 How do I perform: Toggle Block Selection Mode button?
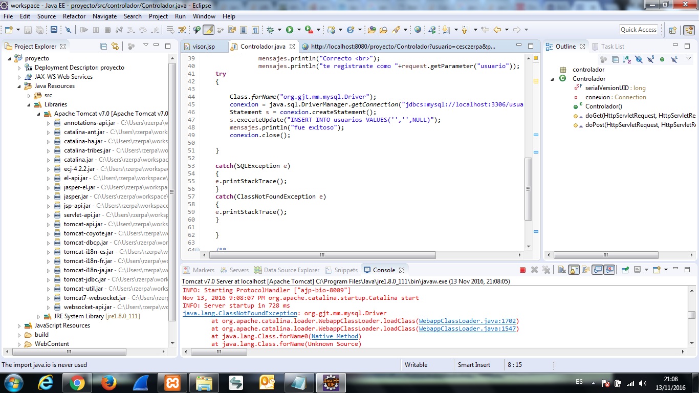(x=244, y=30)
